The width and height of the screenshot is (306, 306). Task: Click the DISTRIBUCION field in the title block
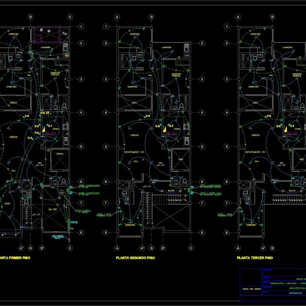point(295,293)
